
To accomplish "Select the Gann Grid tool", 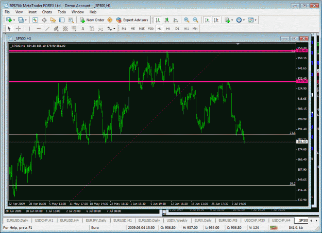I will pyautogui.click(x=65, y=29).
